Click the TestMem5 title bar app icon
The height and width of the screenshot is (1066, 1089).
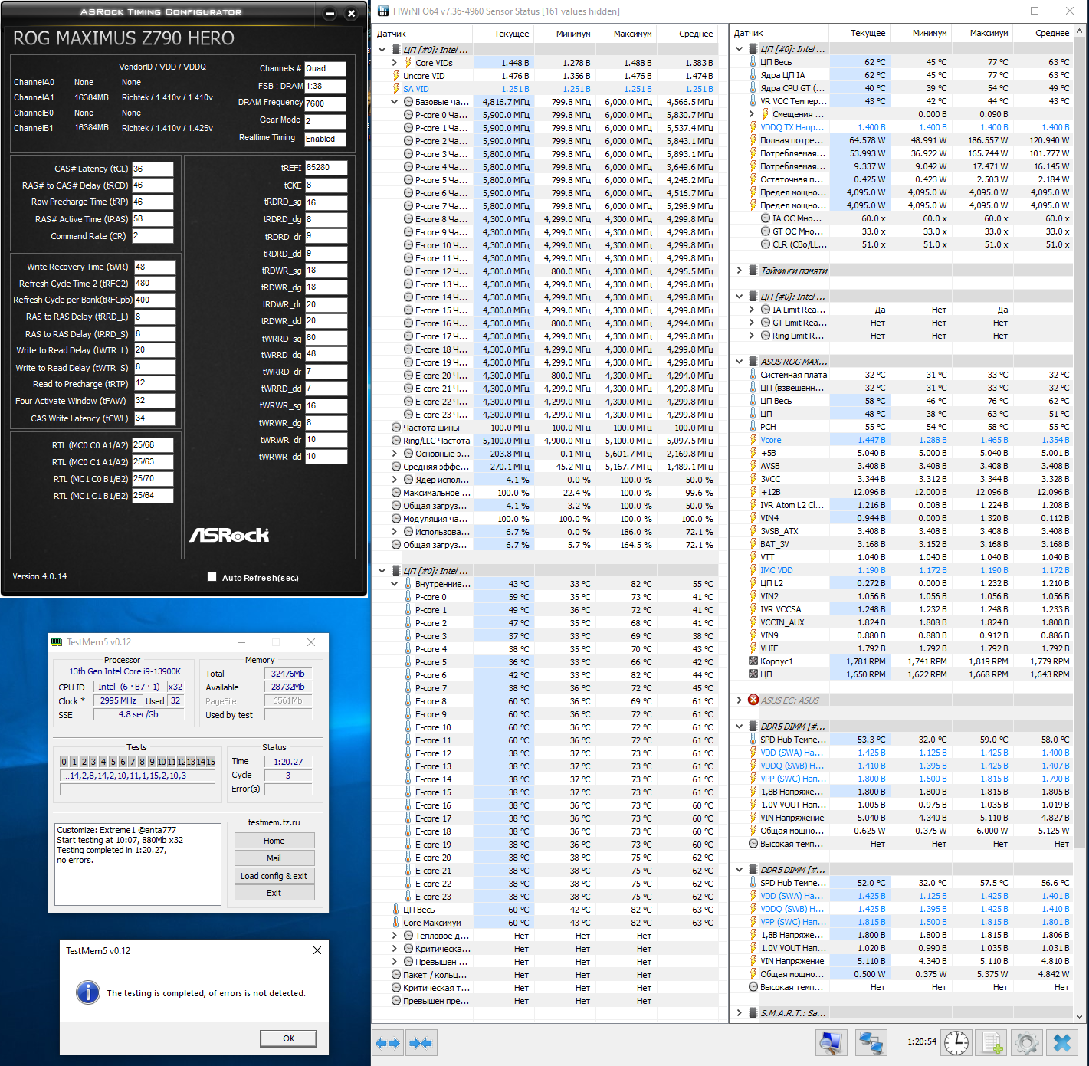coord(57,642)
